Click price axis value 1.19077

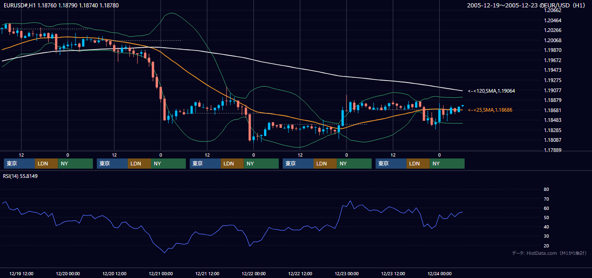[x=553, y=90]
